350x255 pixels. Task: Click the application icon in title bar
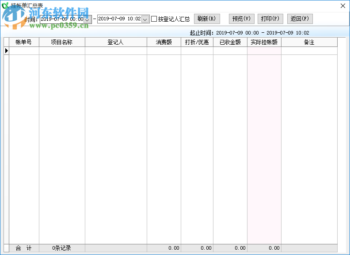[x=5, y=5]
